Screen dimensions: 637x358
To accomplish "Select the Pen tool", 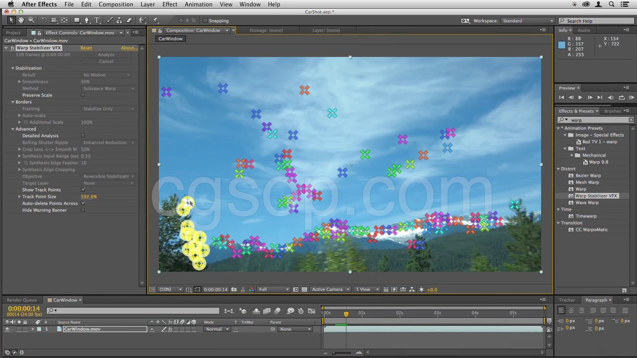I will (x=87, y=20).
